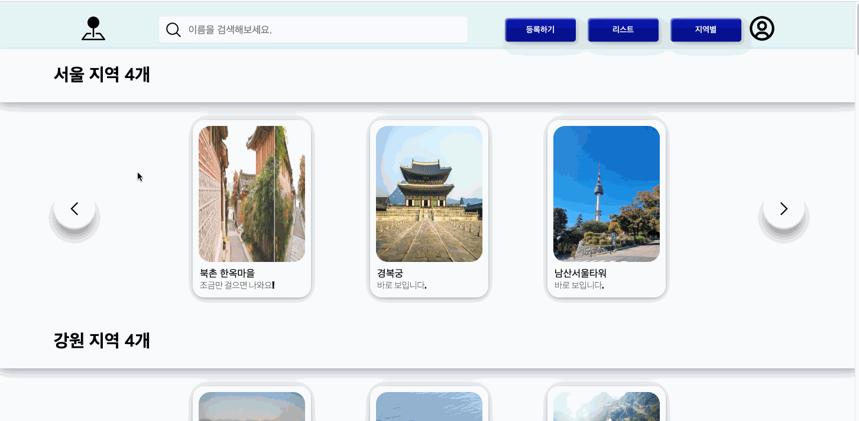Click the 등록하기 button
Image resolution: width=859 pixels, height=421 pixels.
tap(540, 30)
